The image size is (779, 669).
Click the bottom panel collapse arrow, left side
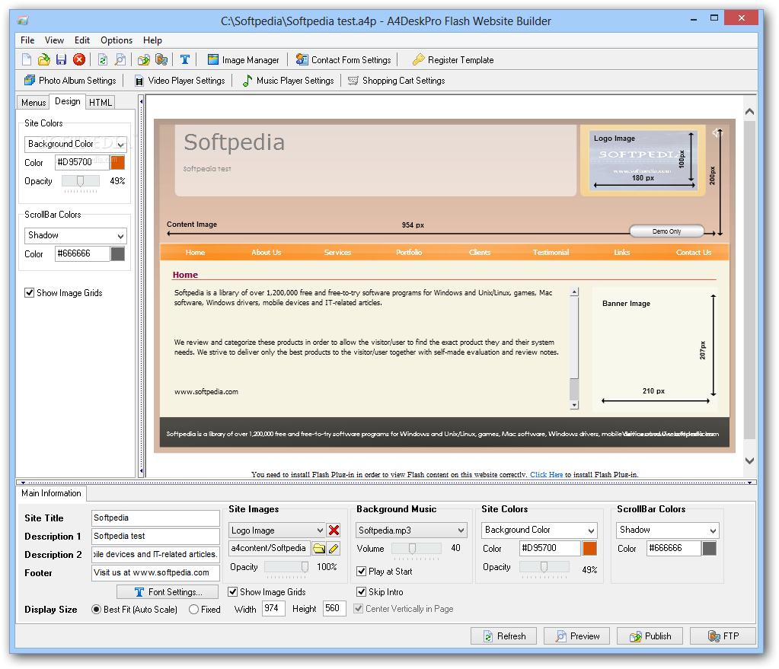click(23, 483)
